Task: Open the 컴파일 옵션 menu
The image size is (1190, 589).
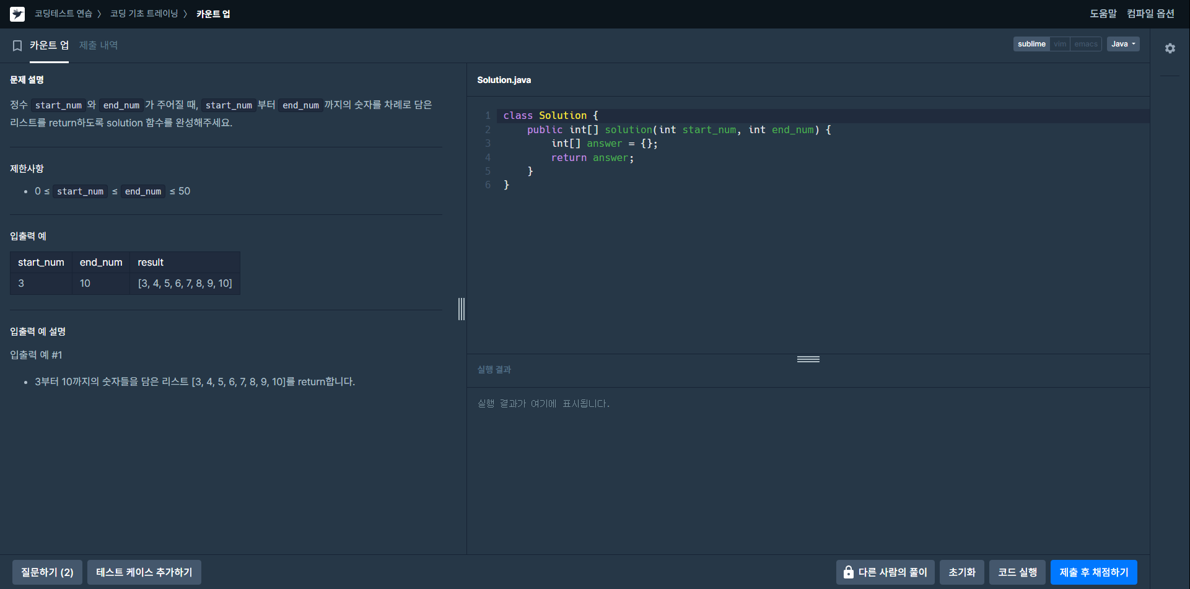Action: [1150, 14]
